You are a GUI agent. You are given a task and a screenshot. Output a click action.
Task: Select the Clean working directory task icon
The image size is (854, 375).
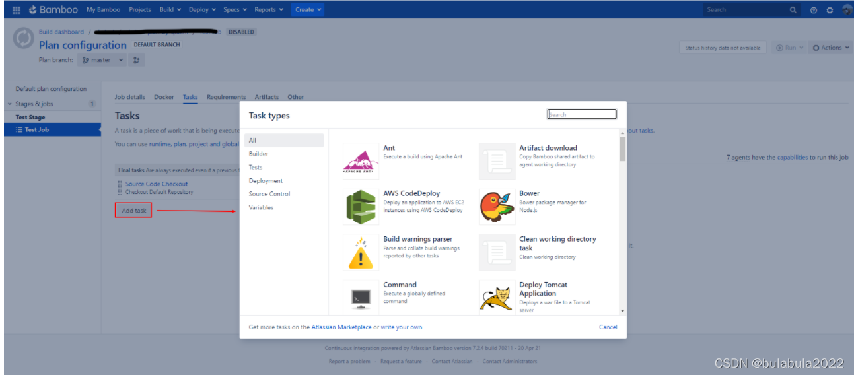click(497, 252)
